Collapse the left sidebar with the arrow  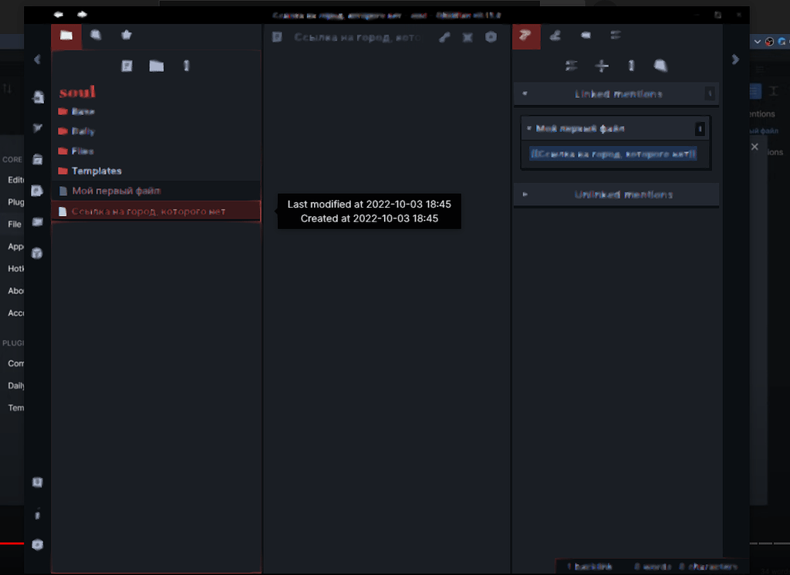coord(36,59)
